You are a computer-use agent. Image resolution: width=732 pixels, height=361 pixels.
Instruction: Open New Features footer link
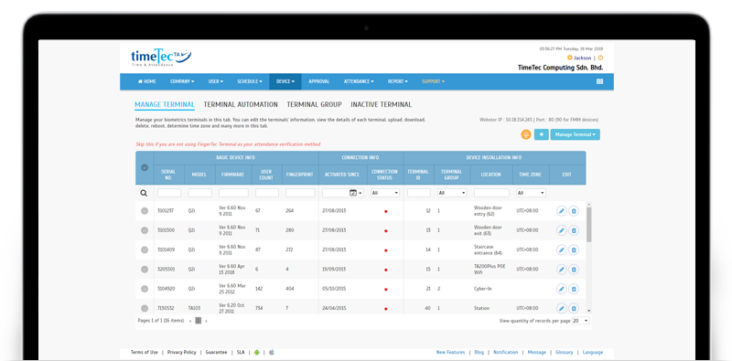pyautogui.click(x=450, y=353)
